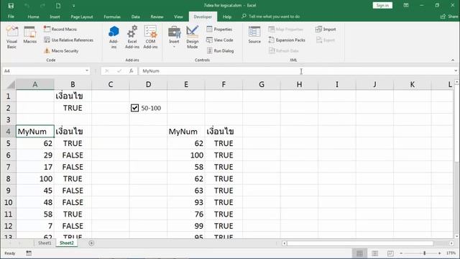Viewport: 460px width, 259px height.
Task: Select cell E10 with value 93
Action: tap(186, 202)
